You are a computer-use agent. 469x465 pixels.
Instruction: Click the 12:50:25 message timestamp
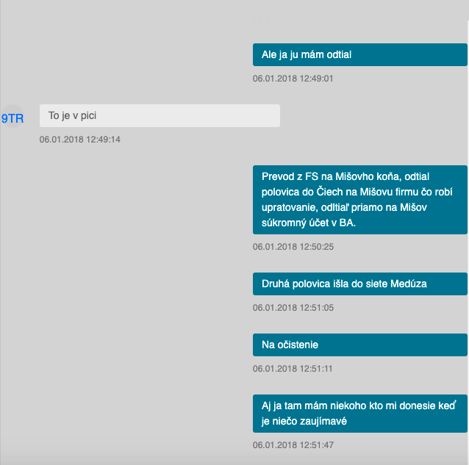[x=293, y=247]
